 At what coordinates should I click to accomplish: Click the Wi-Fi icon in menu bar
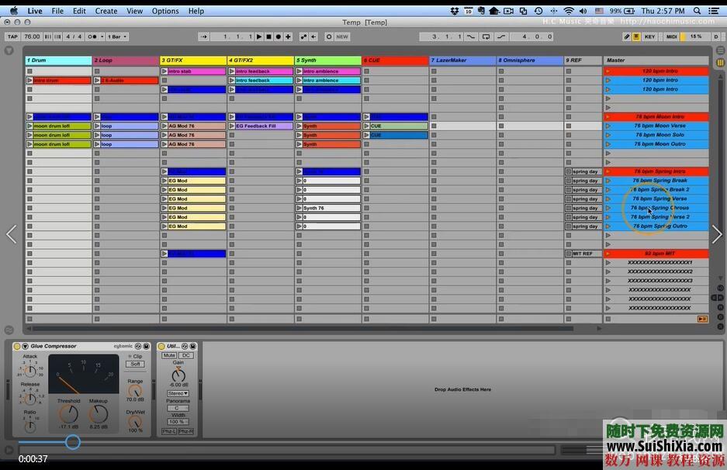coord(569,11)
